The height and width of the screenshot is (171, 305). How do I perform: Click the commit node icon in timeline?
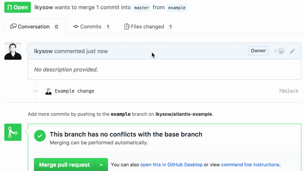tap(35, 91)
